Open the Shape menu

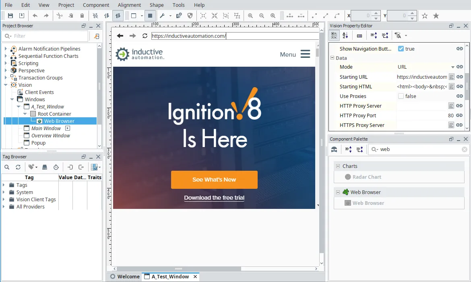pyautogui.click(x=157, y=5)
